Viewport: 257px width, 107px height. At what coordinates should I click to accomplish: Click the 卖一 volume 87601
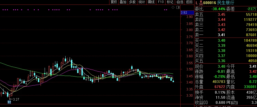point(251,35)
